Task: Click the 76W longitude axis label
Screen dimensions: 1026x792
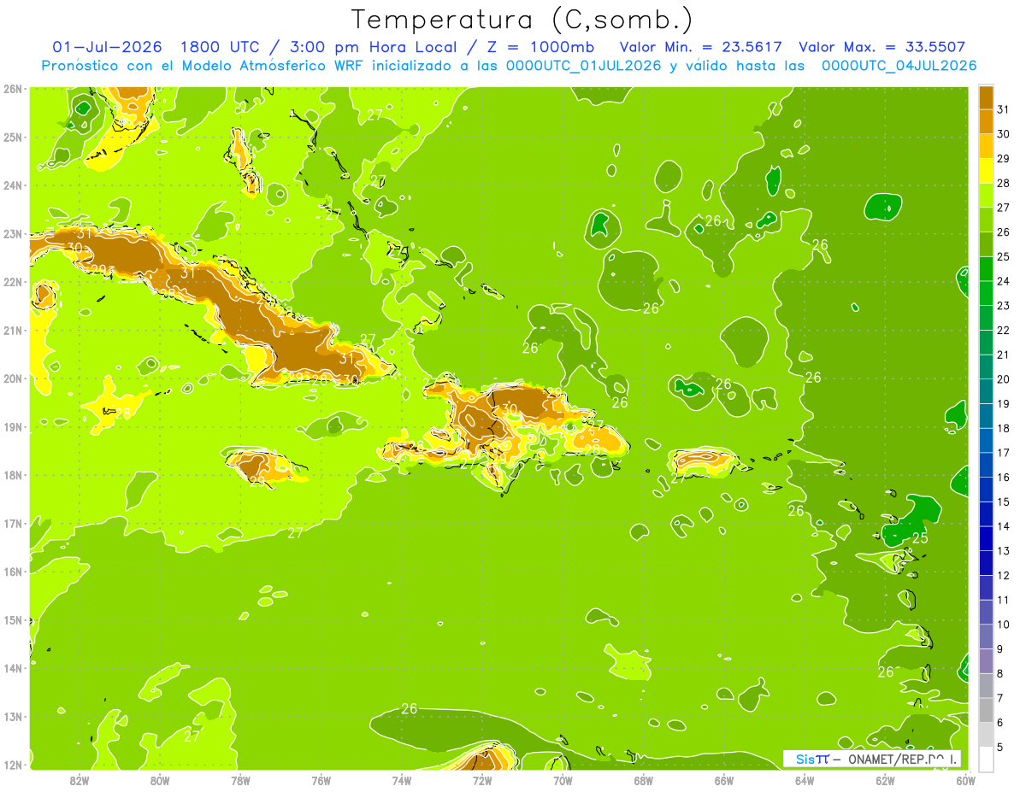Action: coord(321,781)
